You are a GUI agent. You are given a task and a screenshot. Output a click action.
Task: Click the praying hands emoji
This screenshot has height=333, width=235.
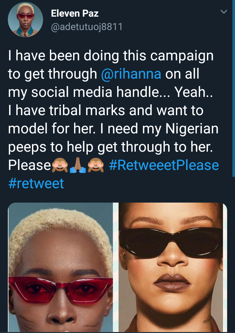(78, 166)
